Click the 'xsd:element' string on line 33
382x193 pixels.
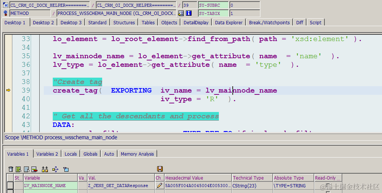pyautogui.click(x=320, y=39)
